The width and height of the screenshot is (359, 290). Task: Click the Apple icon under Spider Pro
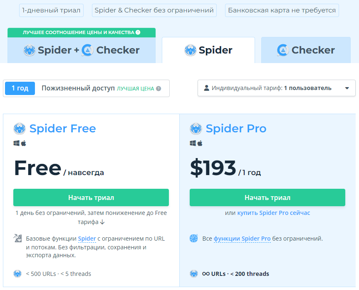click(200, 143)
